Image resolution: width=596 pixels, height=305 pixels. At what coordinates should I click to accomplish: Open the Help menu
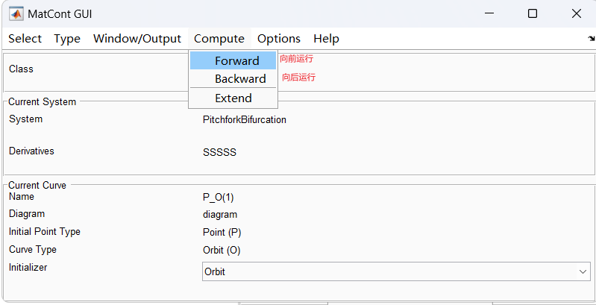[326, 39]
